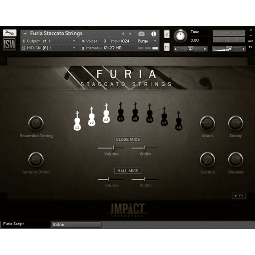Click the Close Mics Width slider
Viewport: 255px width, 255px height.
coord(145,148)
